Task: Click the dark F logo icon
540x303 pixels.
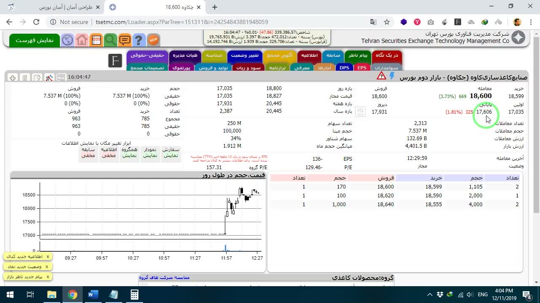Action: click(x=115, y=61)
